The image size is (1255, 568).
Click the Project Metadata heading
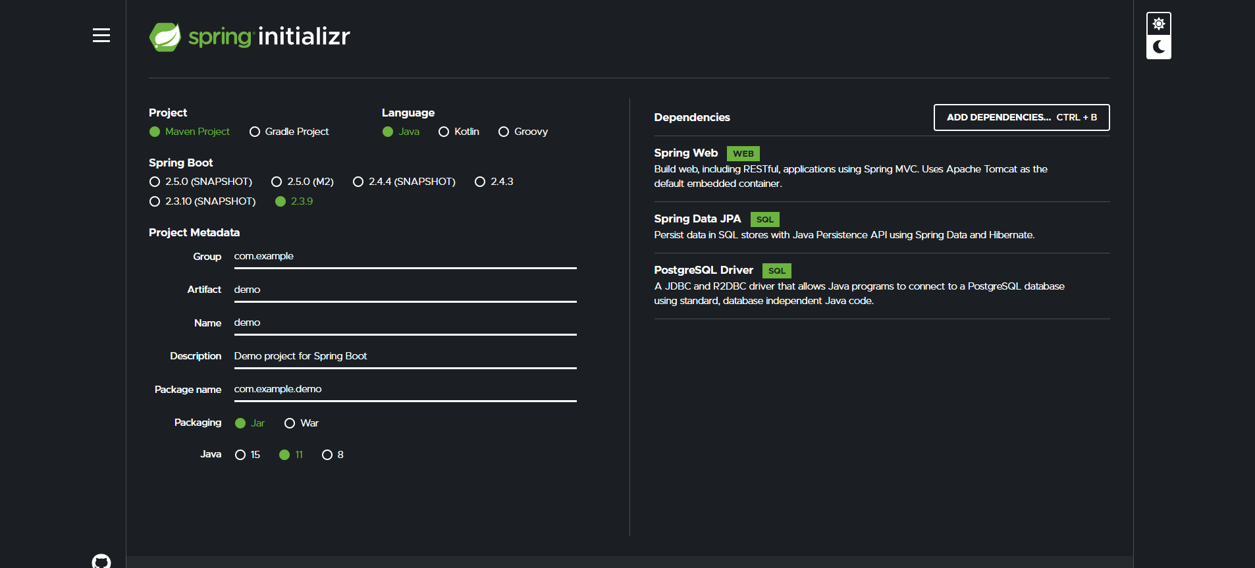click(194, 232)
